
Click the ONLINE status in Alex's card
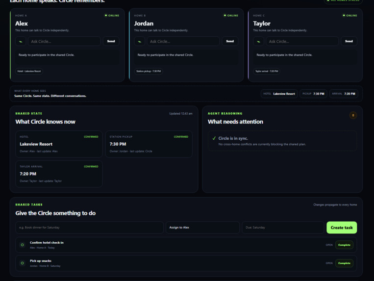(x=112, y=16)
